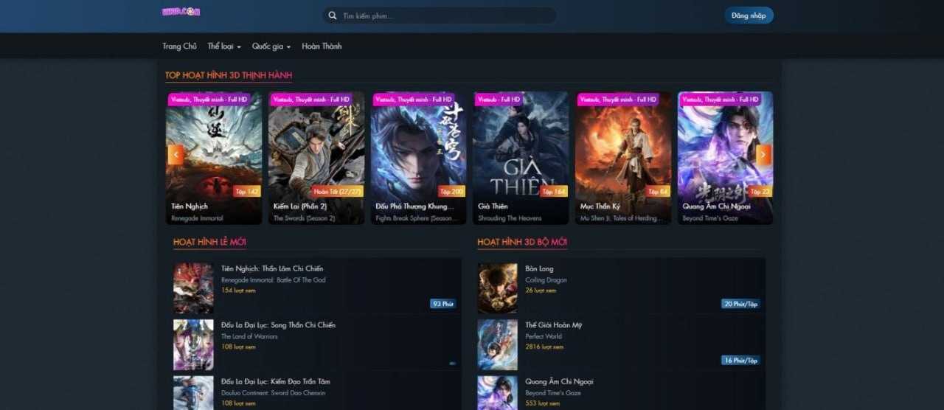Click the '154 lượt xem' view count
This screenshot has height=410, width=944.
[x=238, y=291]
